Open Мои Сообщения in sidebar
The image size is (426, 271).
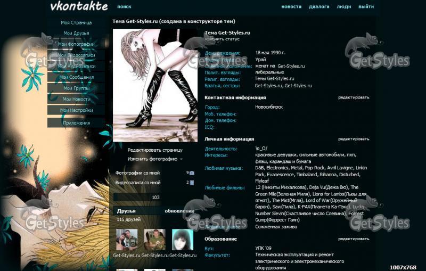click(x=76, y=77)
